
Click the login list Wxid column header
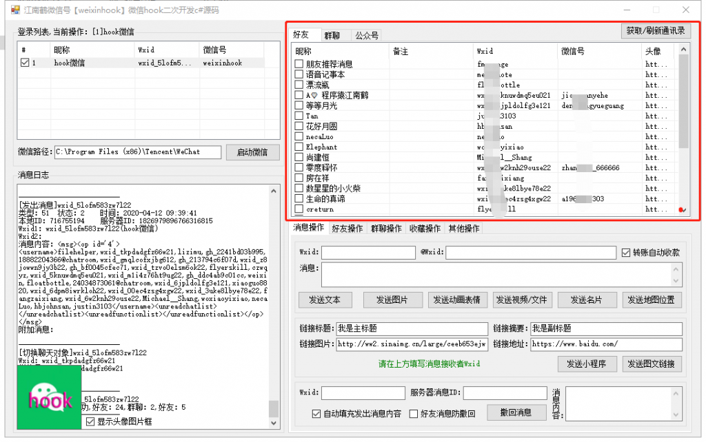point(167,50)
